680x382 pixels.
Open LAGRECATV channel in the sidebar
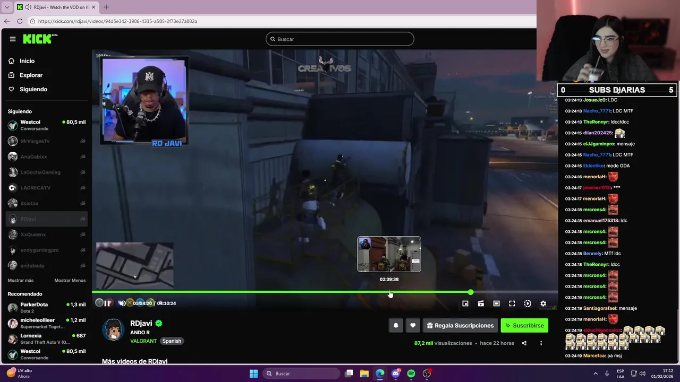click(46, 188)
